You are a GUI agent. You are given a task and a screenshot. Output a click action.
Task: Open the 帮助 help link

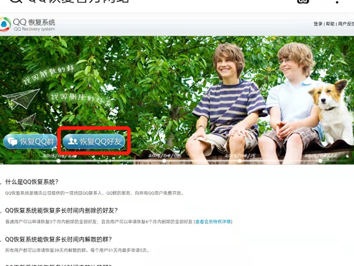click(330, 24)
